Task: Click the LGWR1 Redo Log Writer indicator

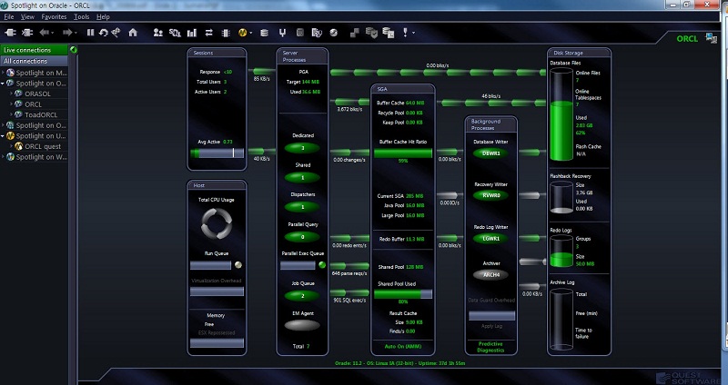Action: (x=490, y=238)
